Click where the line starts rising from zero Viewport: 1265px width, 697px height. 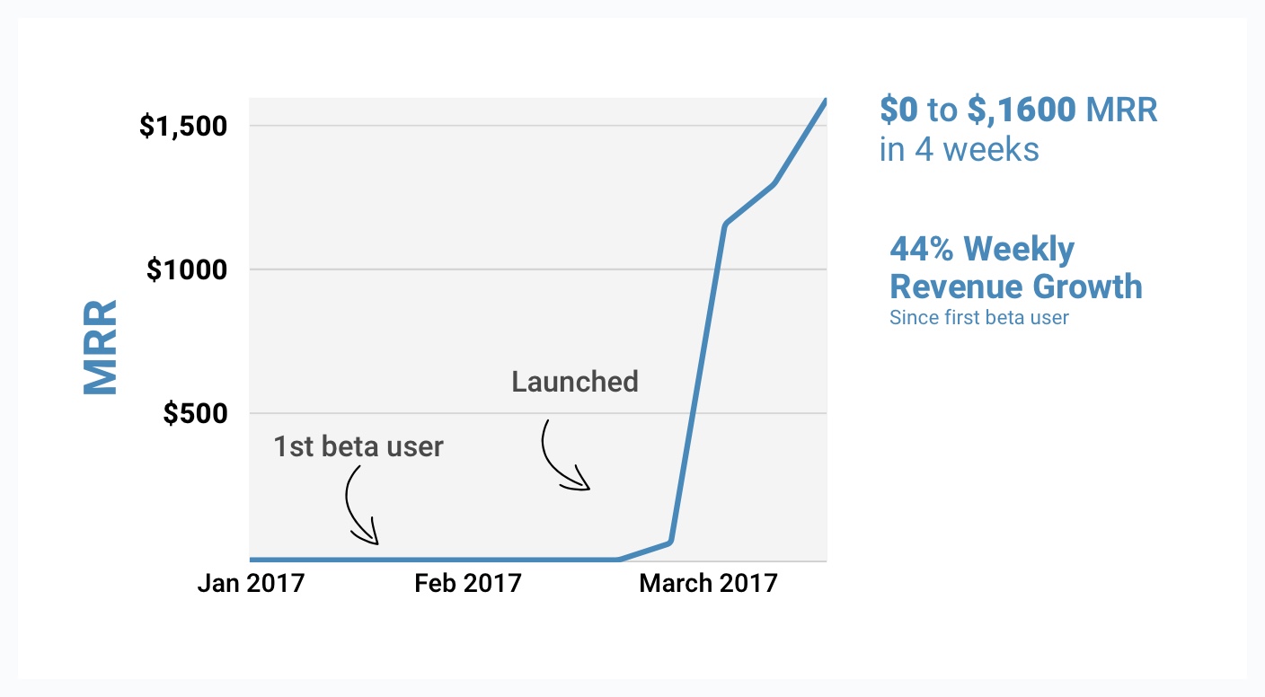coord(618,560)
